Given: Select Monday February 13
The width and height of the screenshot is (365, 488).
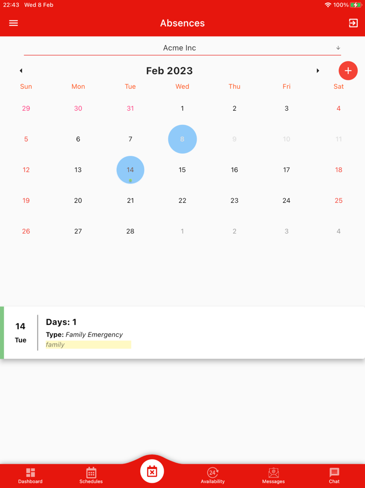Looking at the screenshot, I should (x=78, y=170).
